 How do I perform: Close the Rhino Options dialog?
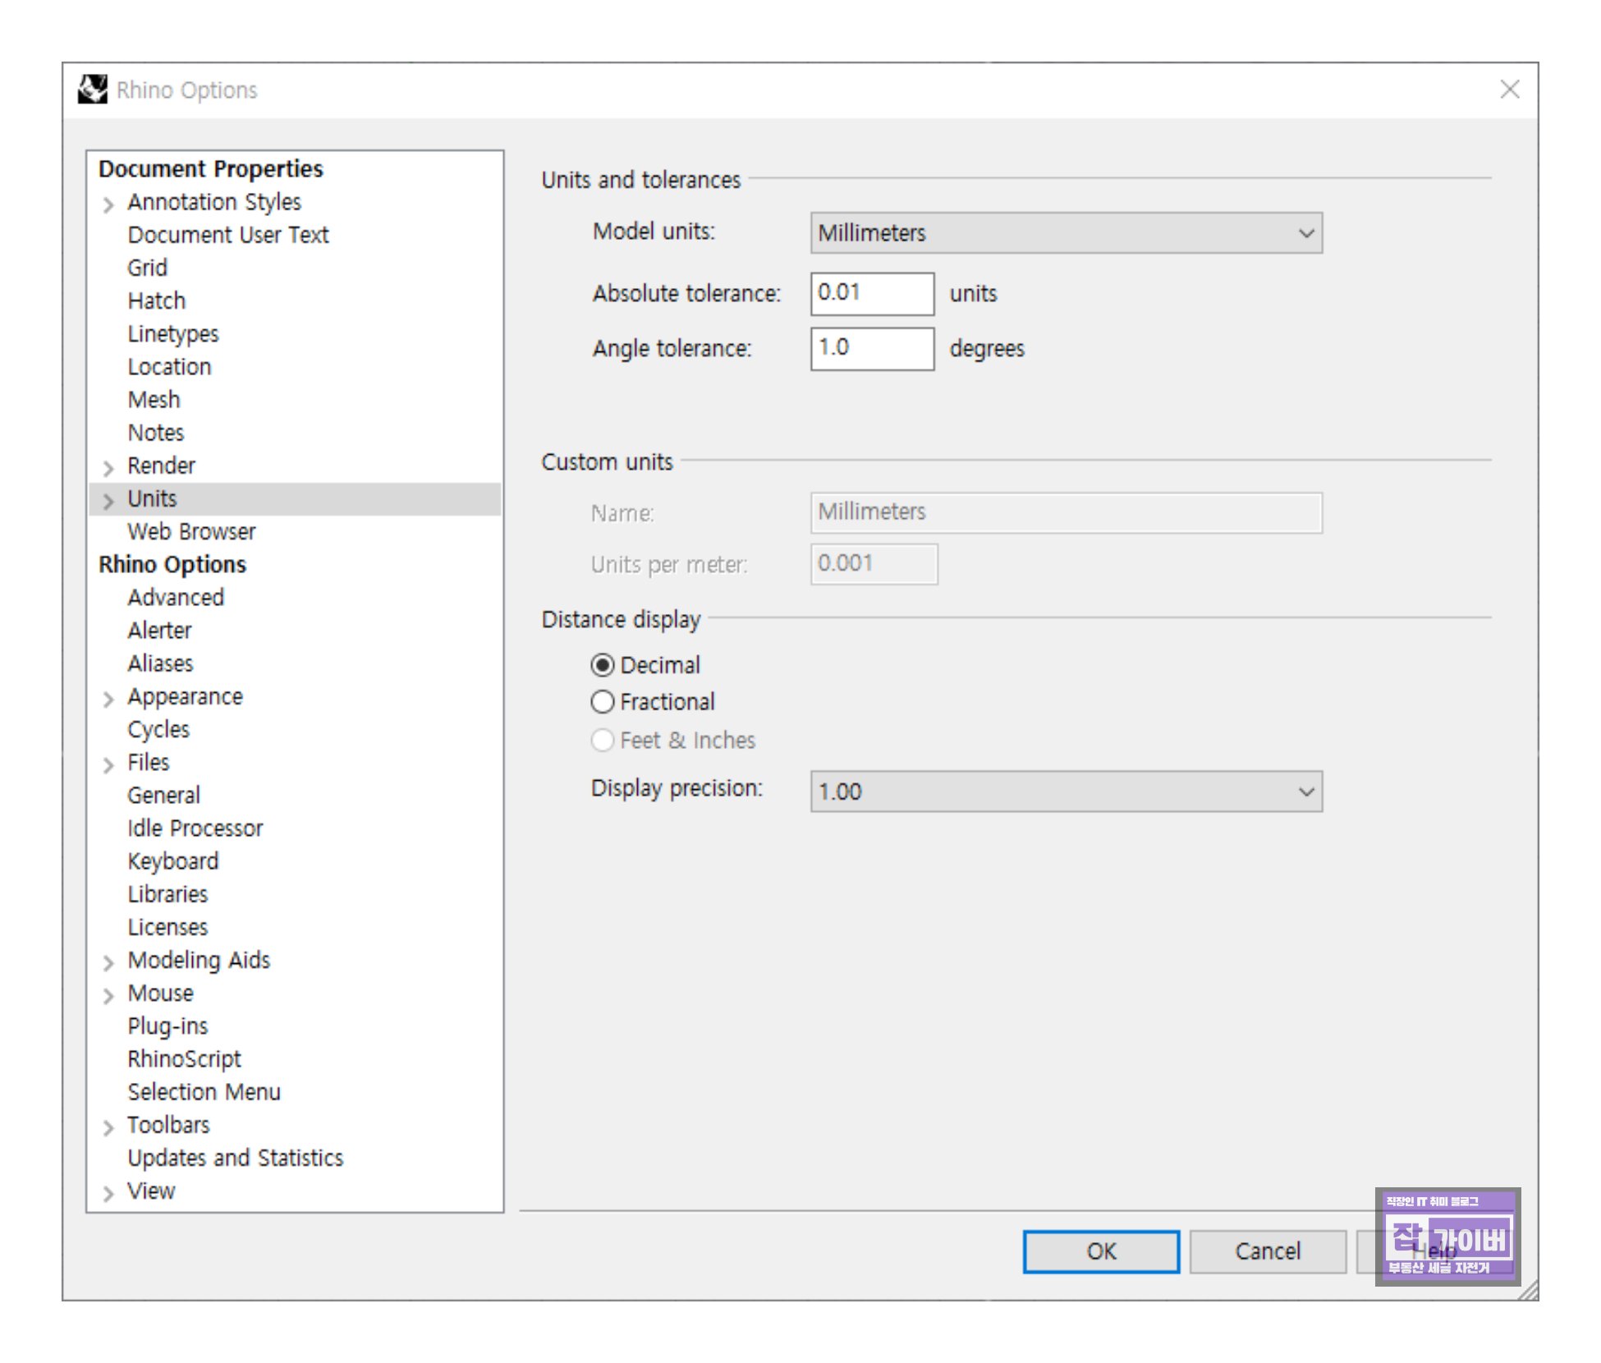point(1509,89)
